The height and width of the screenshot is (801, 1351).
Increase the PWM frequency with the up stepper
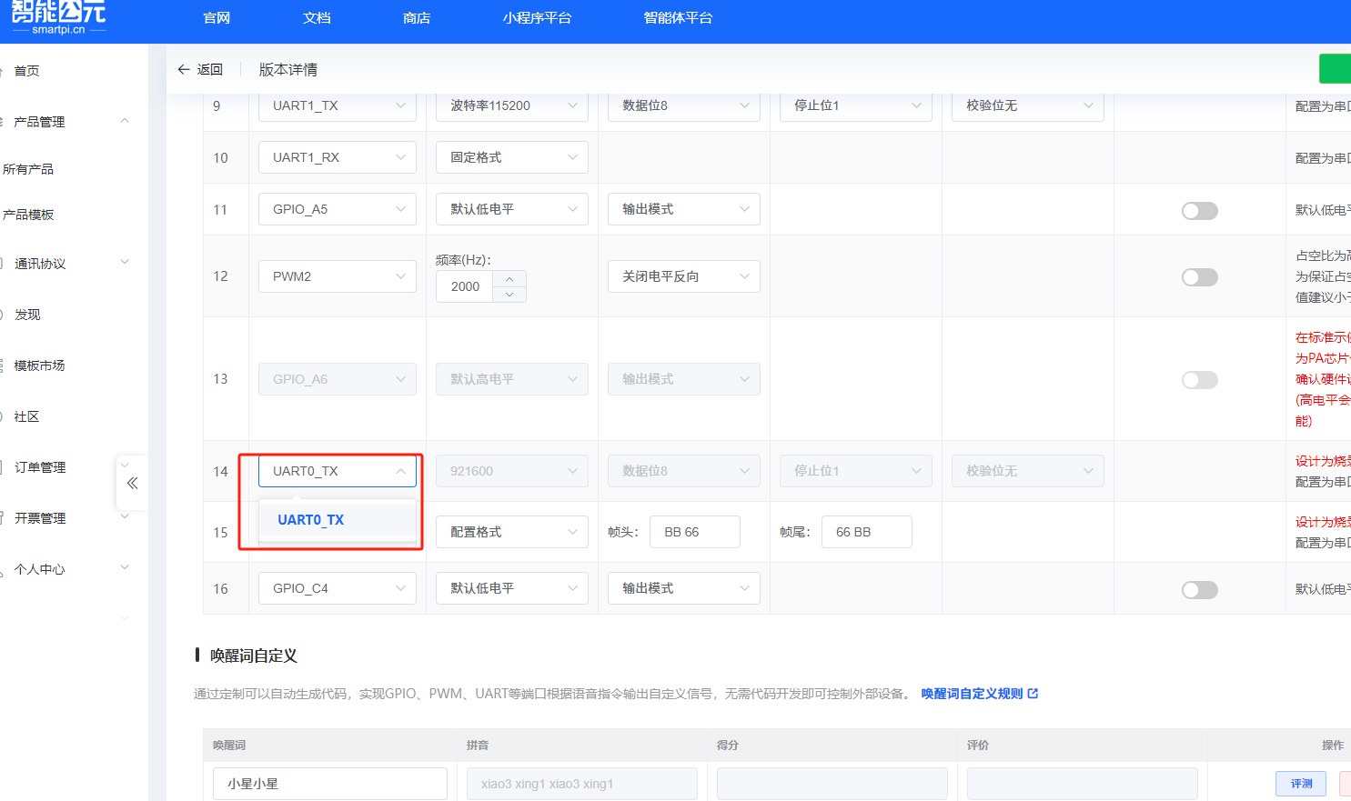(509, 280)
